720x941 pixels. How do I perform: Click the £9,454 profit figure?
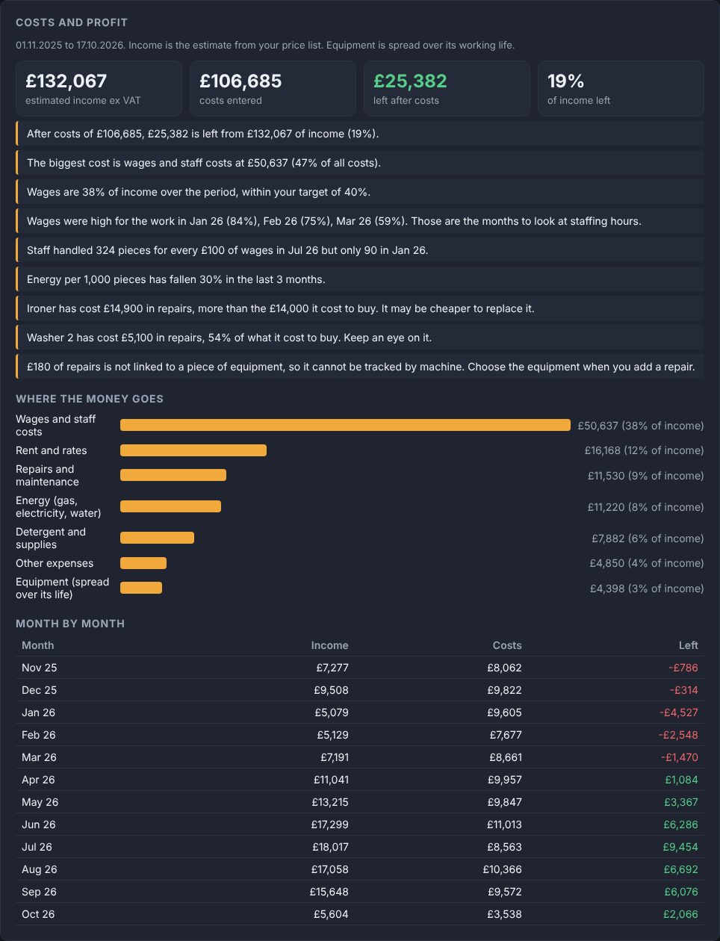pos(680,847)
